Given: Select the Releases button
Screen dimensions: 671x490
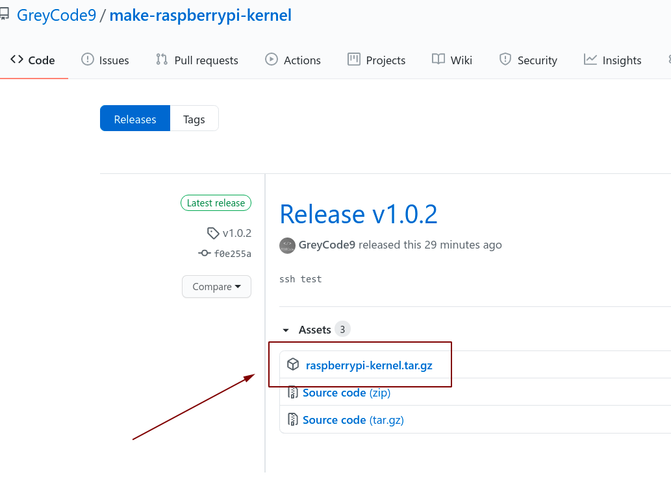Looking at the screenshot, I should [x=135, y=118].
